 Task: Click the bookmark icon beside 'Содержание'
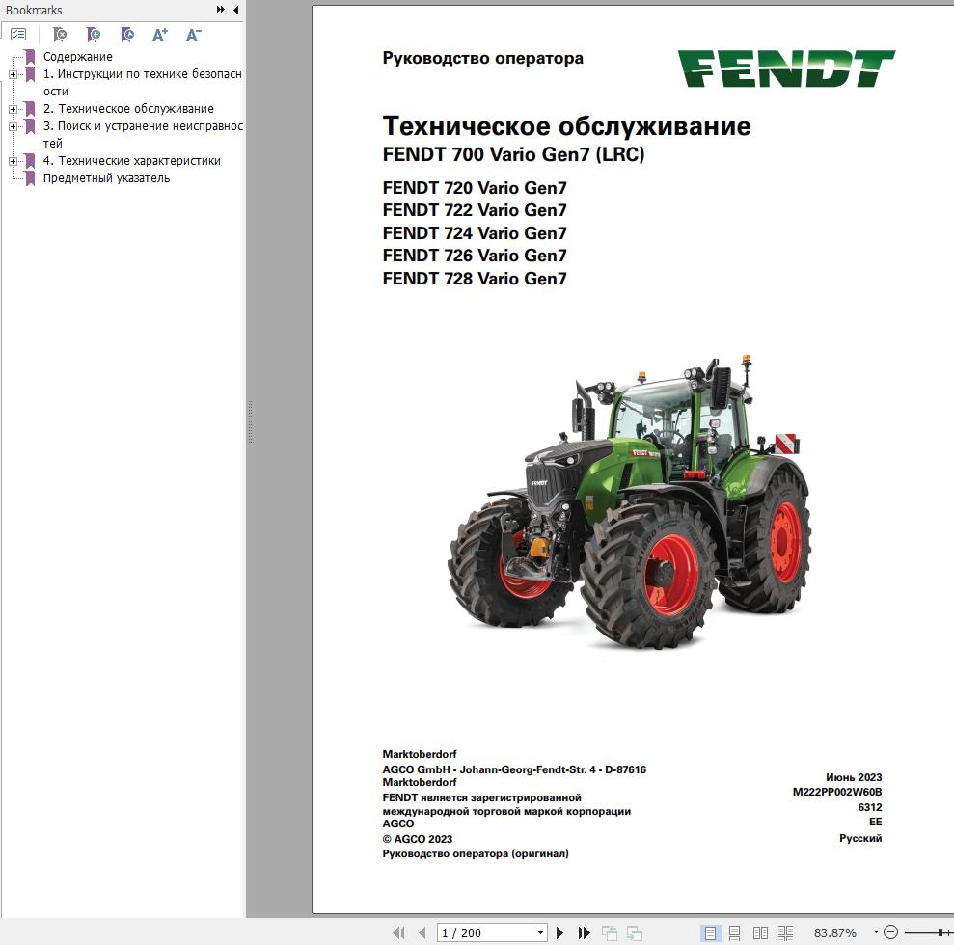click(30, 57)
